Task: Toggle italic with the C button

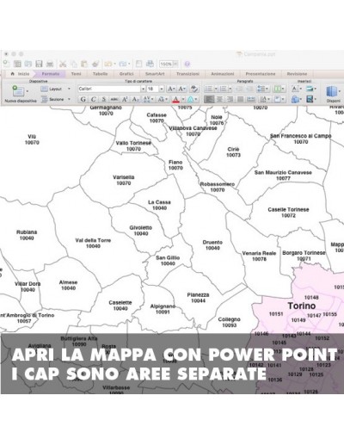Action: pyautogui.click(x=93, y=99)
